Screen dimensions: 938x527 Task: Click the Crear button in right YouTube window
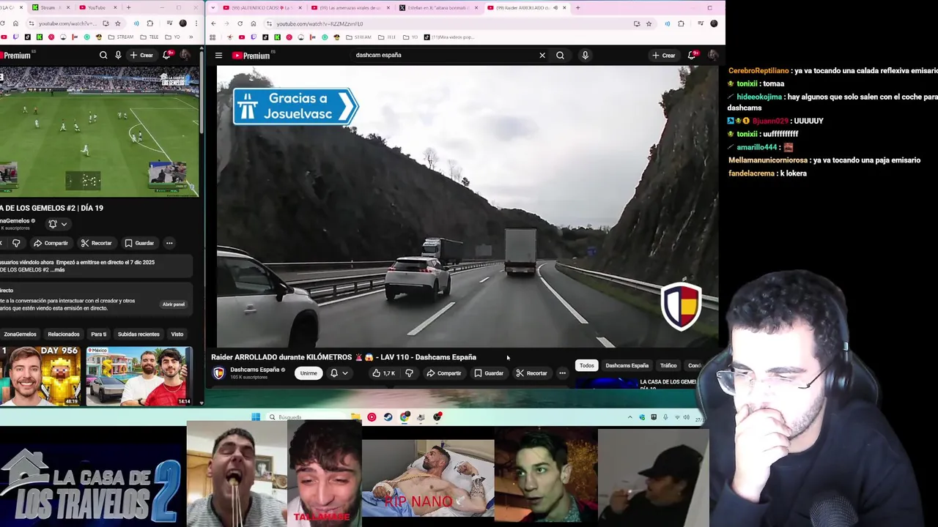pos(664,55)
